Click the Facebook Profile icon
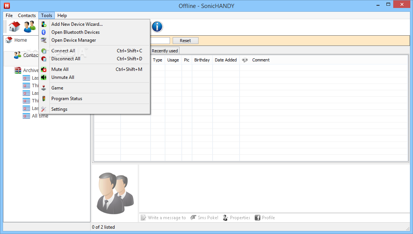The image size is (413, 234). [x=257, y=217]
